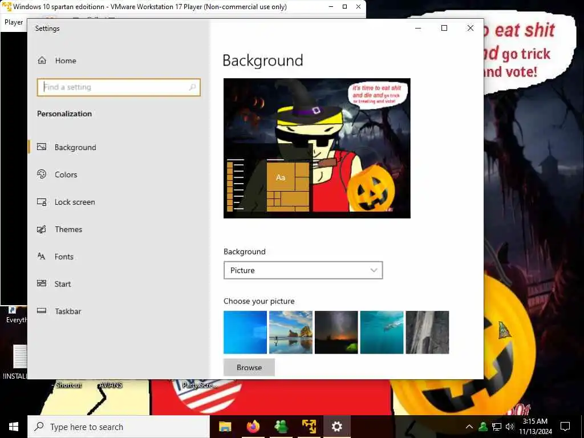Choose the night sky tent wallpaper
The height and width of the screenshot is (438, 584).
[336, 332]
